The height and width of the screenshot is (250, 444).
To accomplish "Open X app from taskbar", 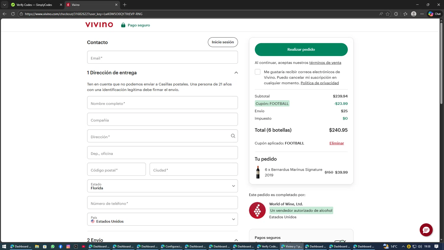I will [x=76, y=246].
